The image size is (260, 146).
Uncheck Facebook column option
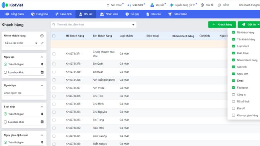point(234,88)
